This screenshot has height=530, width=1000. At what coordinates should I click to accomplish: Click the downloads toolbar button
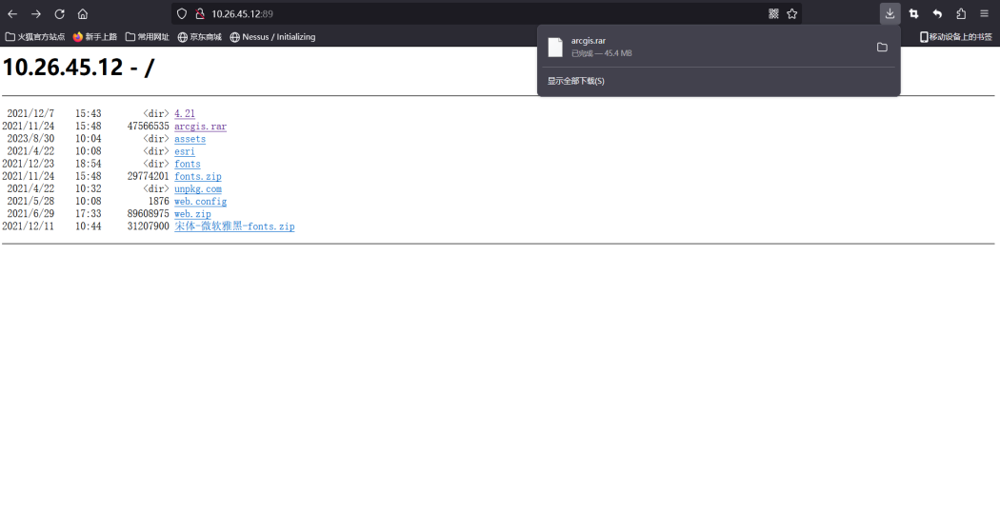890,13
